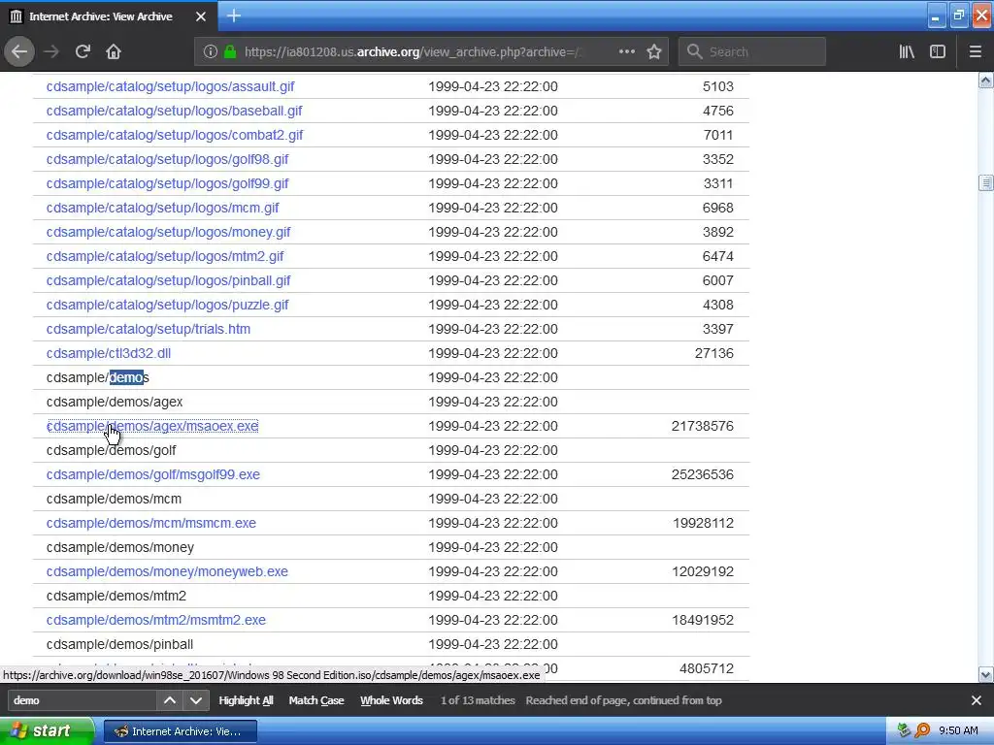Viewport: 994px width, 745px height.
Task: Click the address bar URL
Action: coord(412,52)
